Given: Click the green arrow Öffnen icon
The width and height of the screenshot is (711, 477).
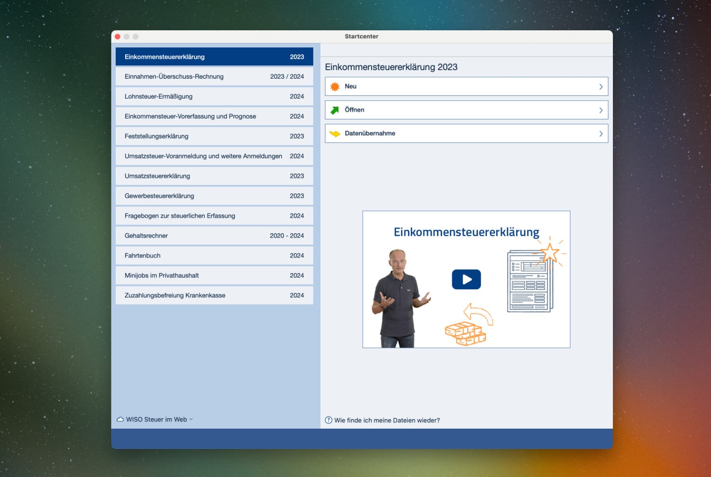Looking at the screenshot, I should tap(335, 110).
